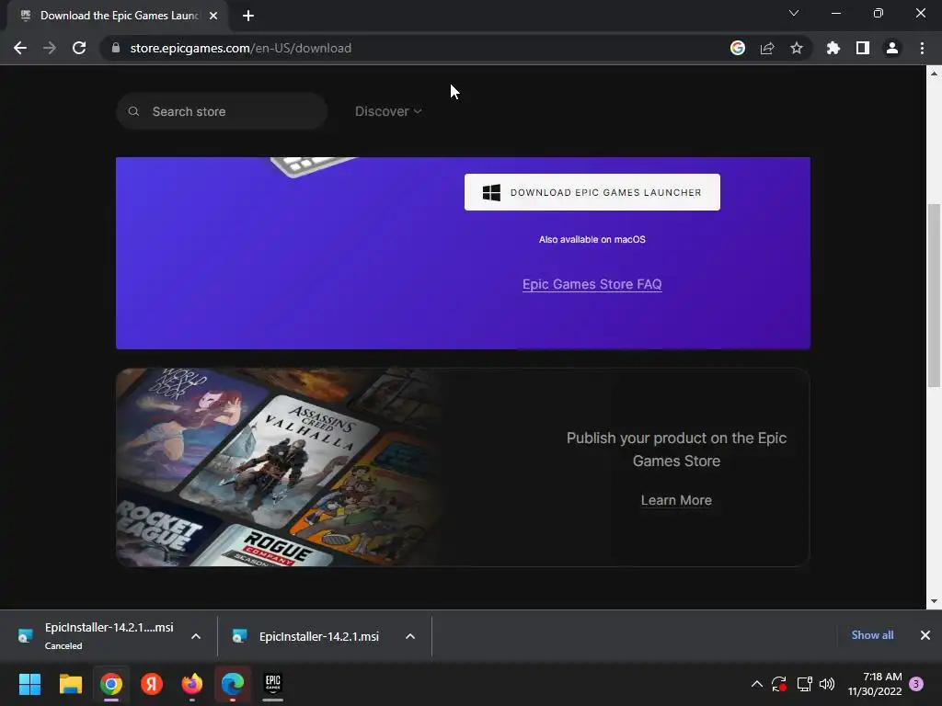
Task: Focus the Search store field
Action: [222, 111]
